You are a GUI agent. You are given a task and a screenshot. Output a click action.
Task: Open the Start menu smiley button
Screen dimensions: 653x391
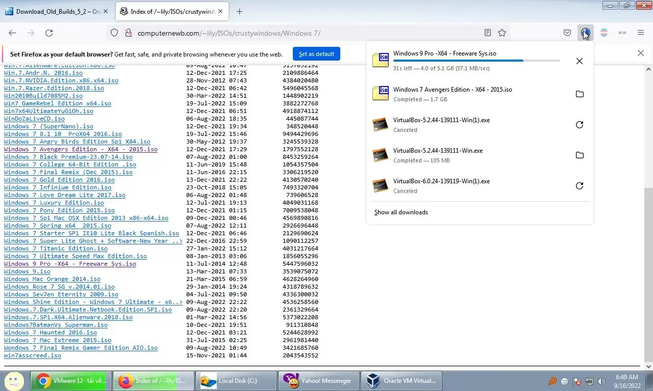click(x=14, y=380)
